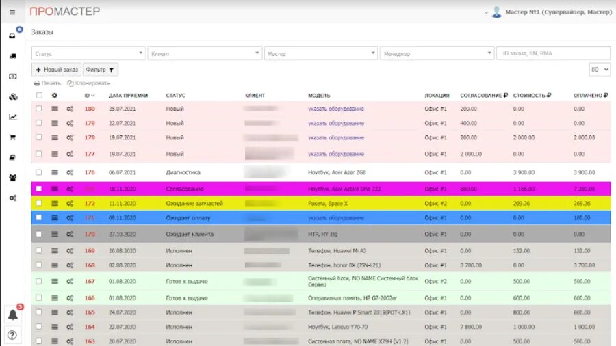Click the user avatar icon in header
Image resolution: width=616 pixels, height=346 pixels.
(x=497, y=12)
